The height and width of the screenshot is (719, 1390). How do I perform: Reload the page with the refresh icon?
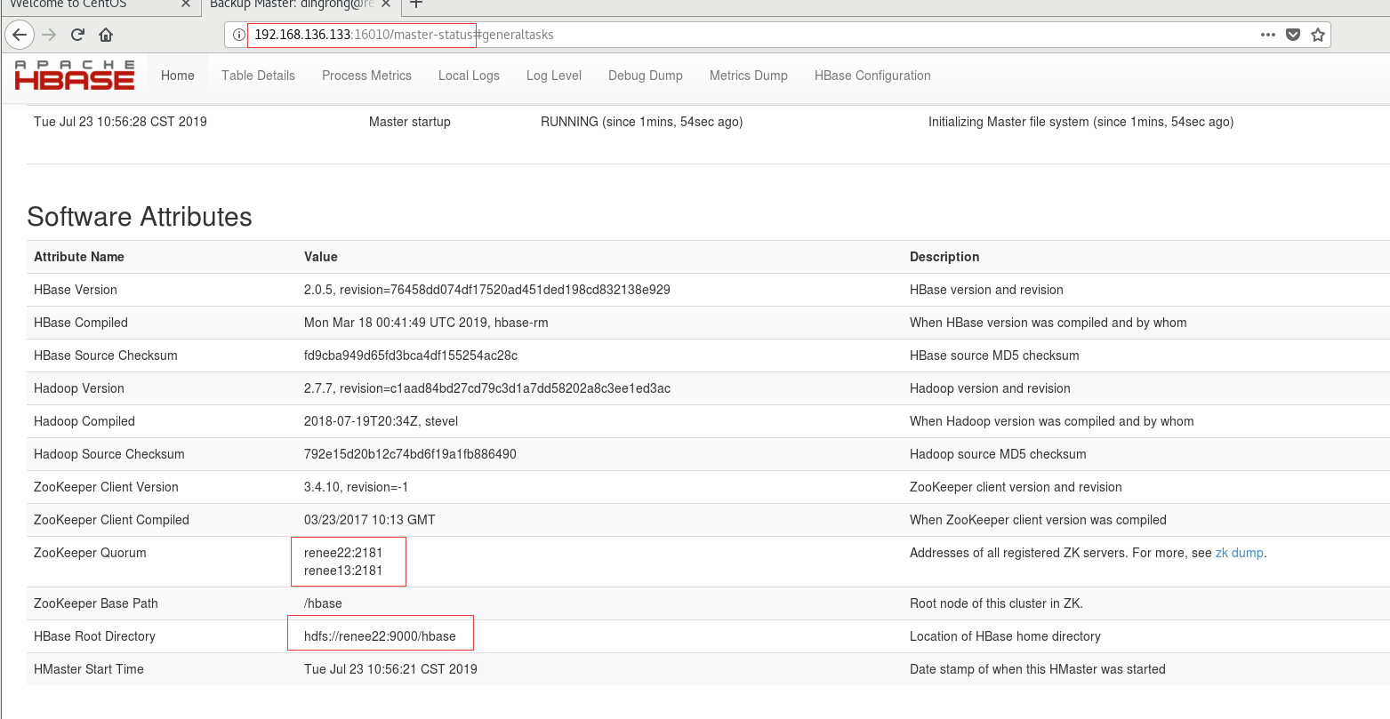[77, 35]
